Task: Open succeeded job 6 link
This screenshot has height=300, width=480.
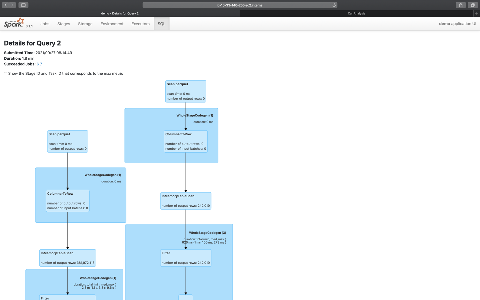Action: tap(38, 64)
